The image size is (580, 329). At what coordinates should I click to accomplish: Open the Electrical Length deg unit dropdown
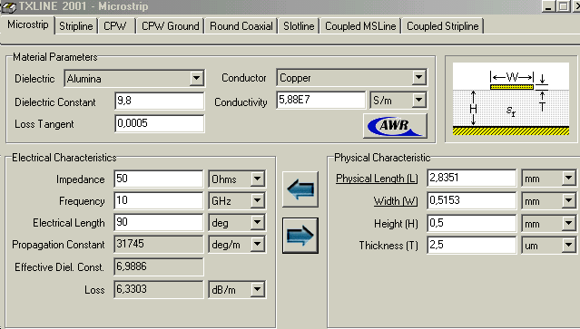pos(257,223)
